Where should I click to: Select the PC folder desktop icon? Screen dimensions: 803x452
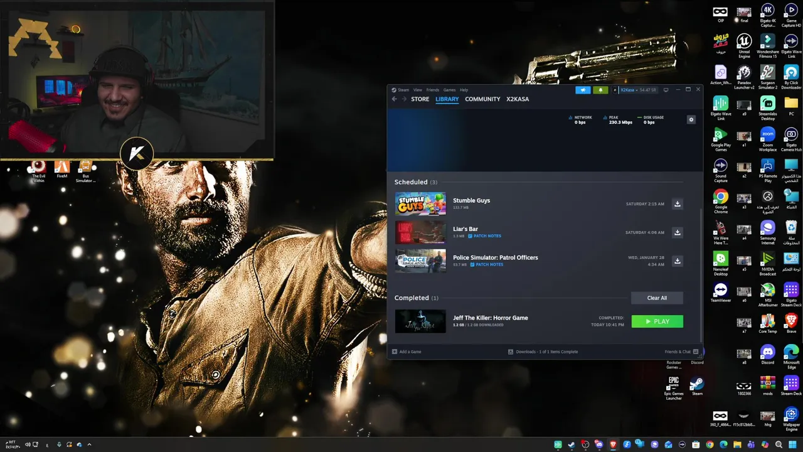point(791,105)
